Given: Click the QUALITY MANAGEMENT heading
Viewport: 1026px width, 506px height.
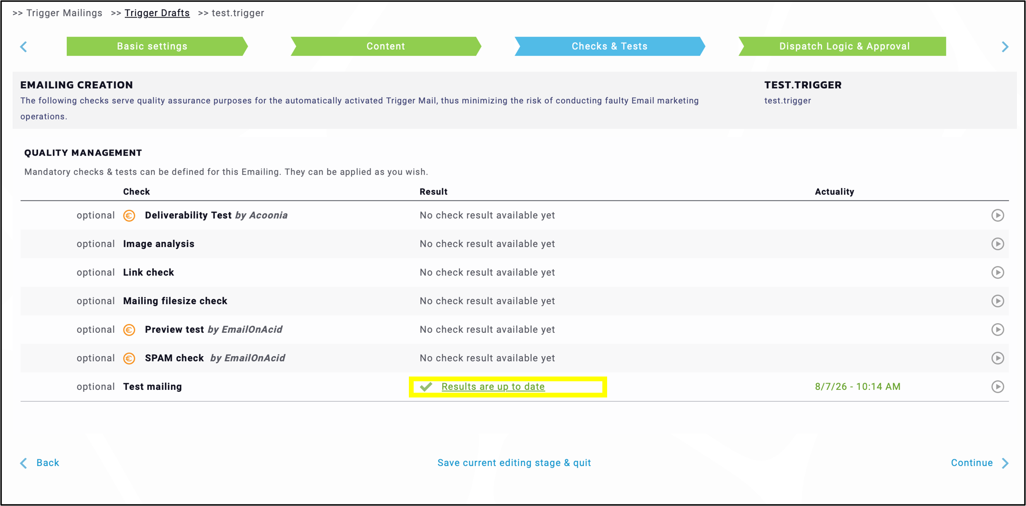Looking at the screenshot, I should click(83, 152).
